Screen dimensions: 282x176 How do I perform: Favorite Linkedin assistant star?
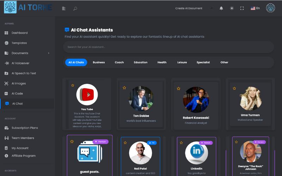(181, 143)
